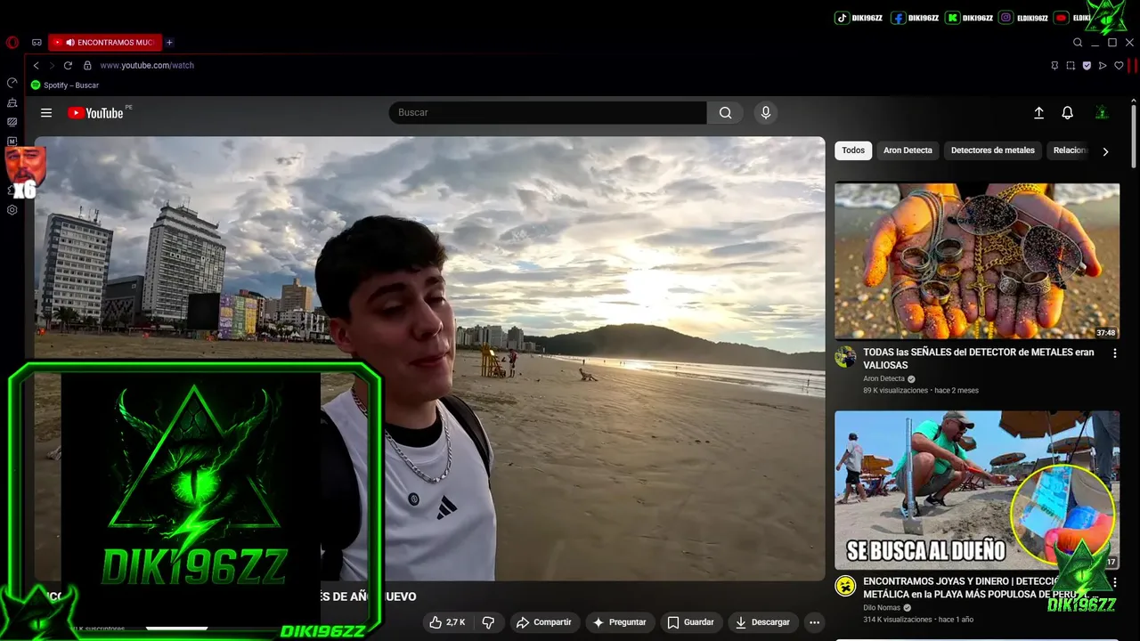Open YouTube hamburger guide menu
The width and height of the screenshot is (1140, 641).
46,113
